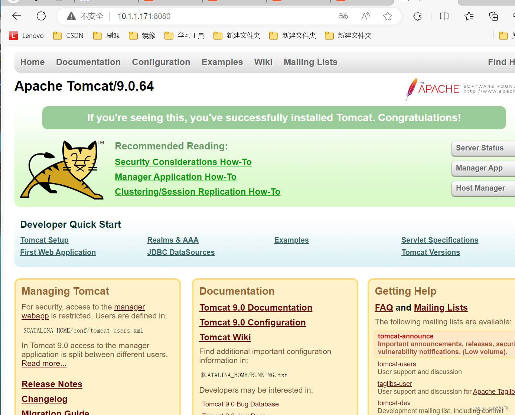Follow the manager webapp link in Managing Tomcat

pyautogui.click(x=129, y=307)
